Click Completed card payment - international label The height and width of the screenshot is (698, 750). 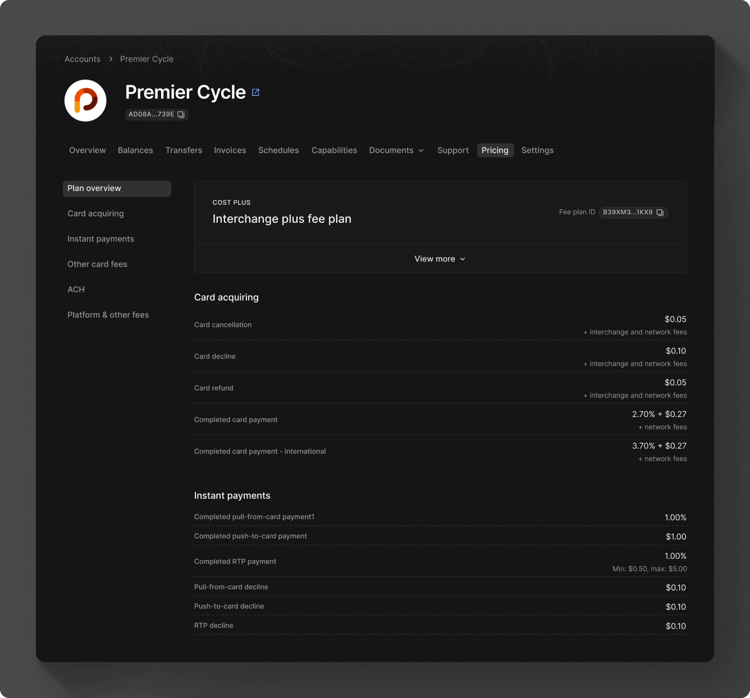pyautogui.click(x=260, y=452)
